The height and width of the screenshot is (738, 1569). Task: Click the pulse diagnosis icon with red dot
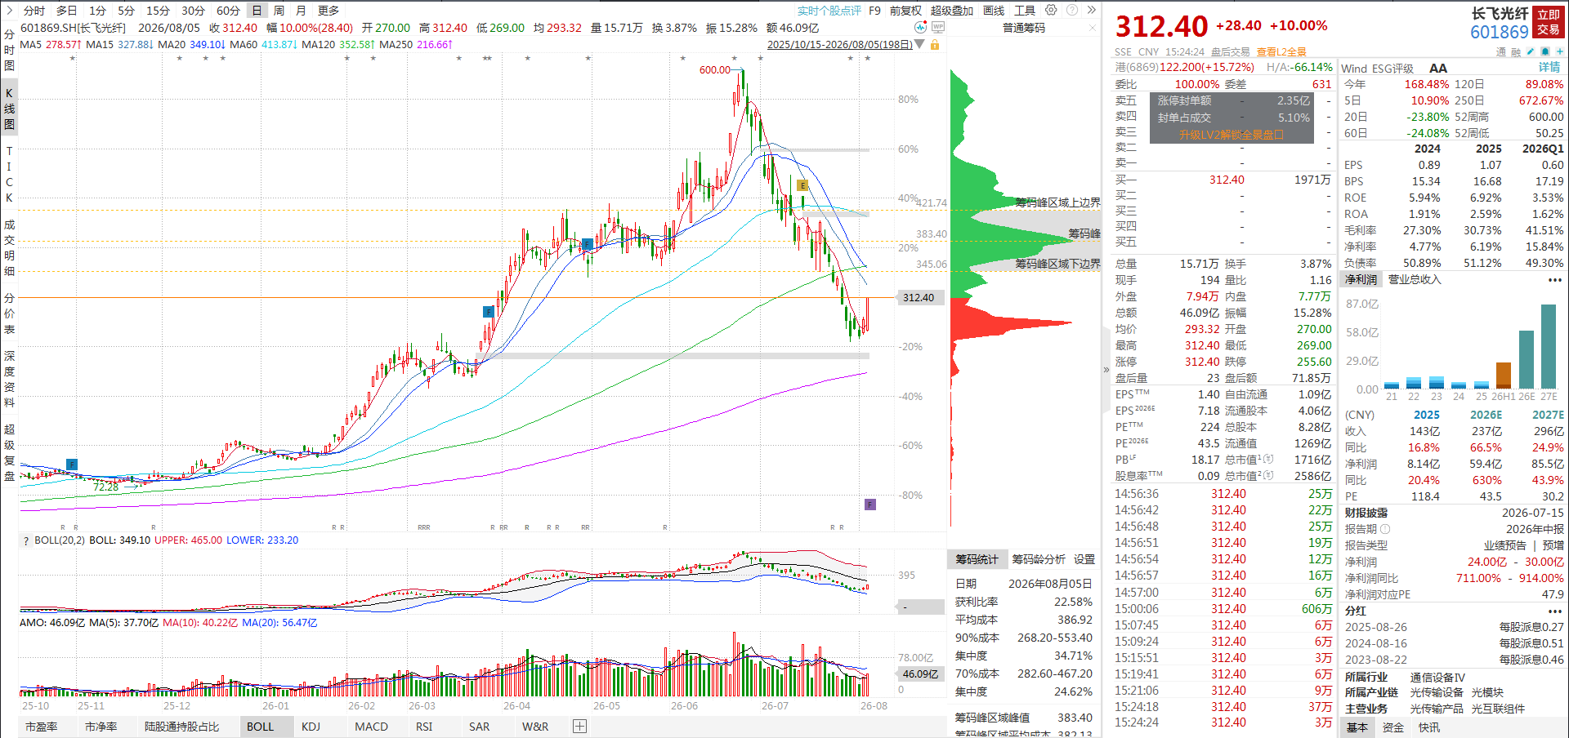(x=921, y=27)
